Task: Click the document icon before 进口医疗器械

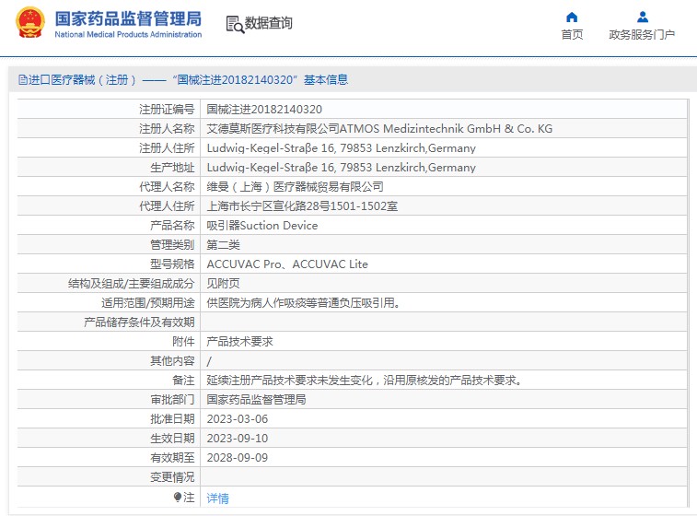Action: [23, 80]
